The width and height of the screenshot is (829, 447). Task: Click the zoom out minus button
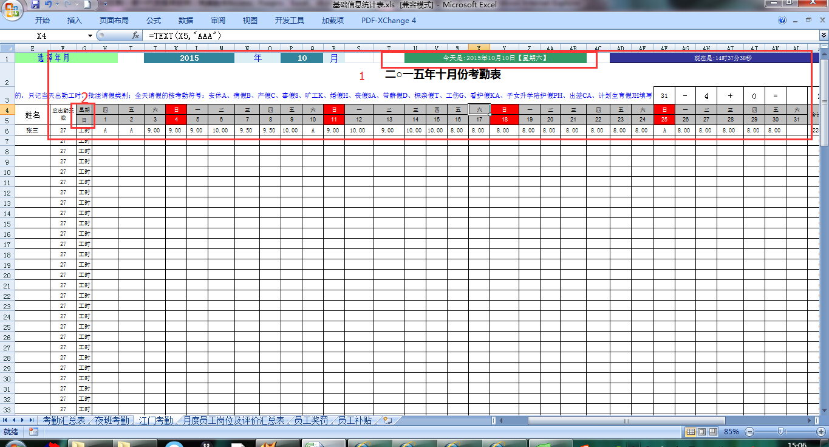coord(748,432)
